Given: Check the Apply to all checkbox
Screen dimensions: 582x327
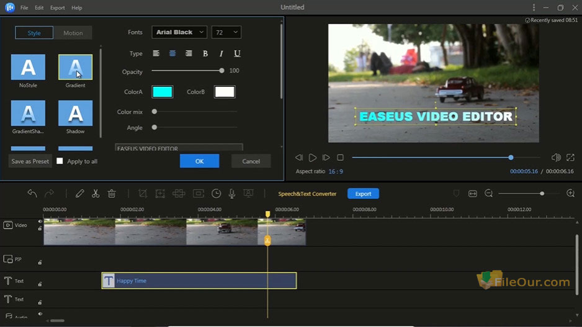Looking at the screenshot, I should (60, 161).
